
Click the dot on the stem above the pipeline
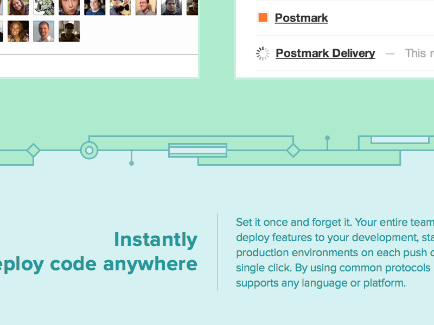(327, 138)
